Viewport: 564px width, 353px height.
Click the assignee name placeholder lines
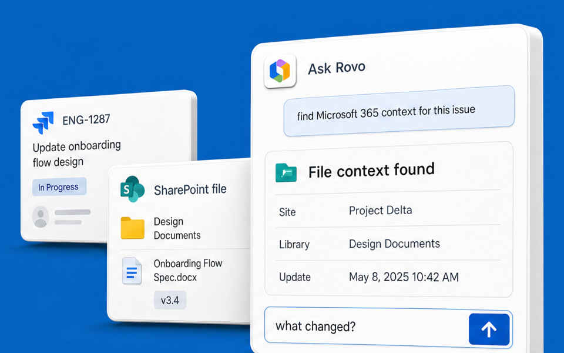pyautogui.click(x=72, y=217)
